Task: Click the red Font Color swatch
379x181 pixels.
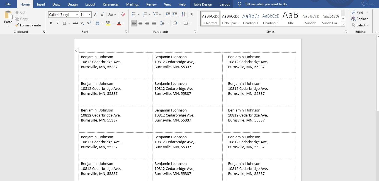Action: (x=120, y=23)
